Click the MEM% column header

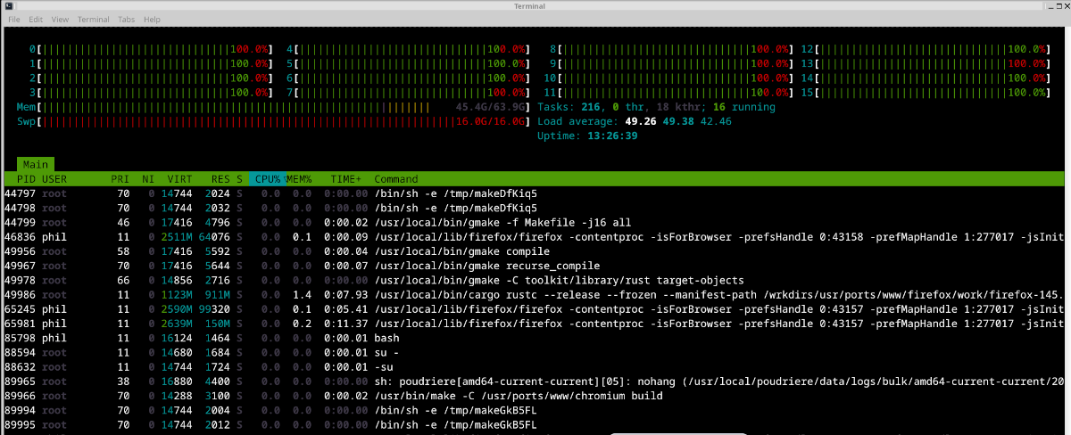[299, 179]
